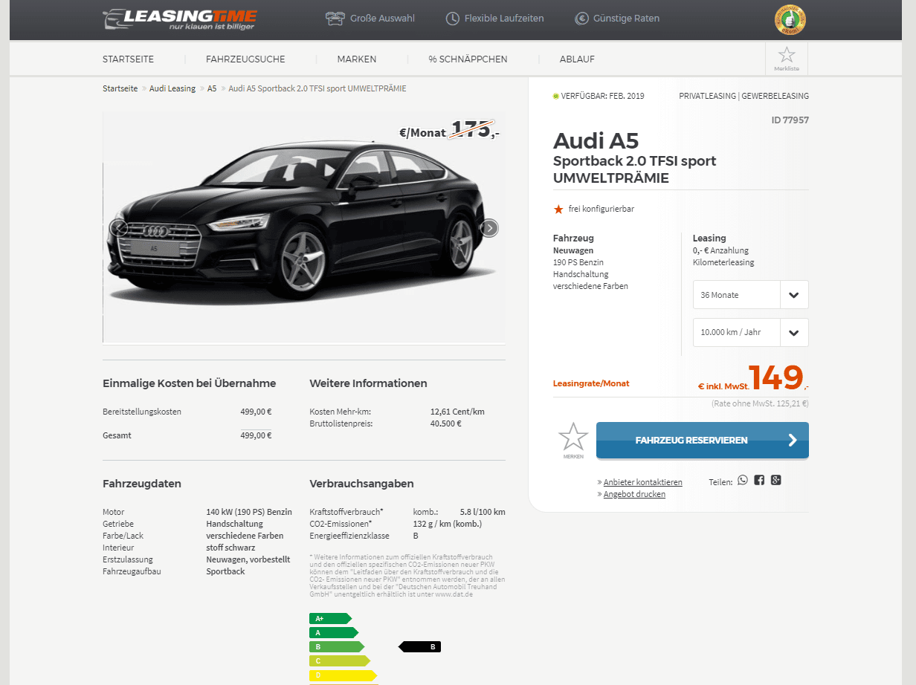The width and height of the screenshot is (916, 685).
Task: Click Startseite breadcrumb link
Action: 120,88
